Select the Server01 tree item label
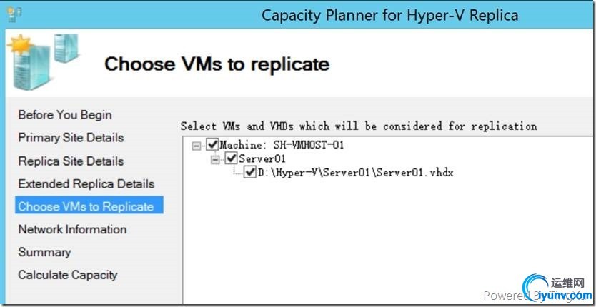 [262, 158]
